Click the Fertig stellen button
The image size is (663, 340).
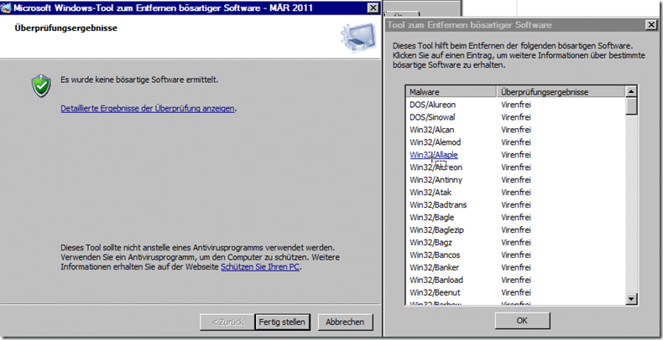282,322
